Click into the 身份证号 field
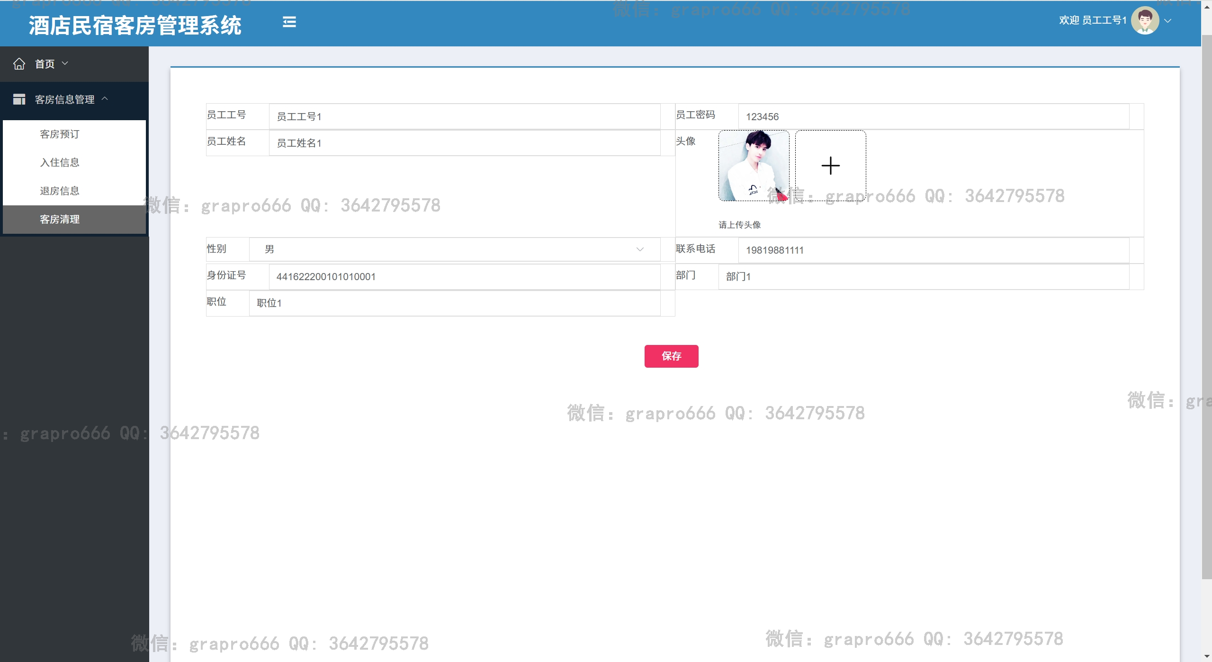The width and height of the screenshot is (1212, 662). [x=464, y=277]
